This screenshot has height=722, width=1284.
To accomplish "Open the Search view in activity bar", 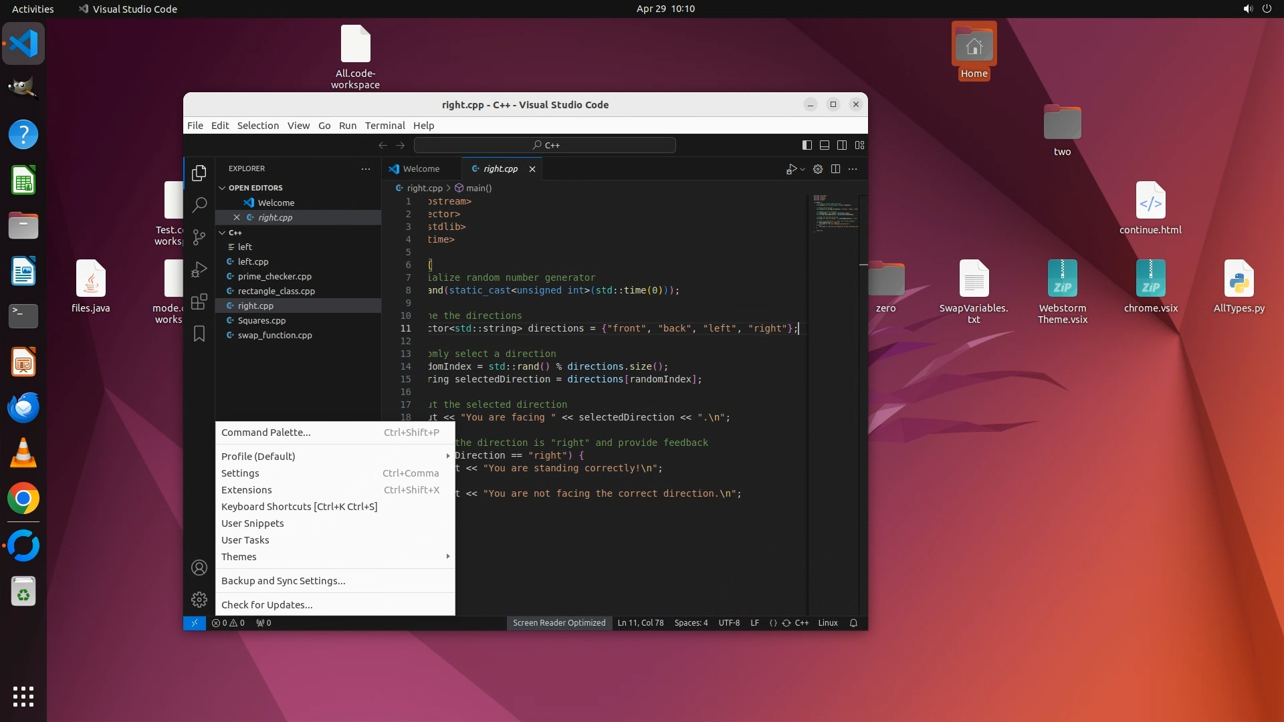I will pyautogui.click(x=199, y=205).
